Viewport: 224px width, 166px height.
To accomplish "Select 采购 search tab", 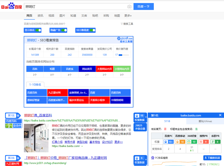I will click(106, 16).
